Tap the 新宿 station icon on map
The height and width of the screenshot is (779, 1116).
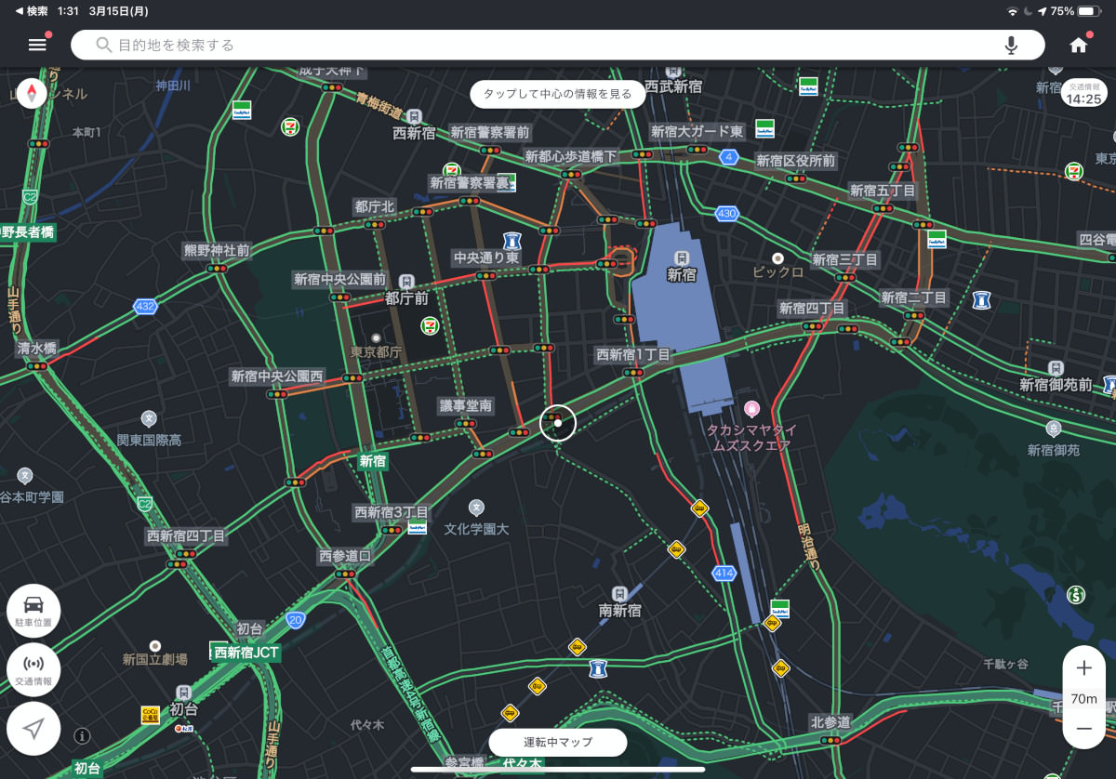[x=682, y=257]
